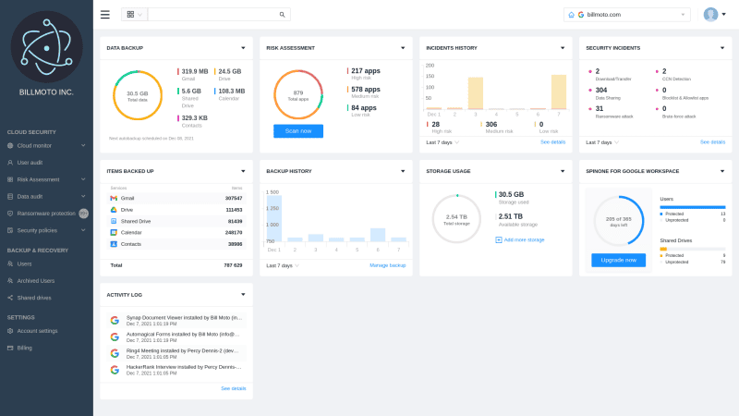Image resolution: width=739 pixels, height=416 pixels.
Task: Click the Ransomware protection shield icon
Action: click(x=10, y=214)
